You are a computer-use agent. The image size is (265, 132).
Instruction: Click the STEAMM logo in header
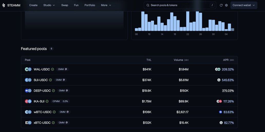click(x=11, y=5)
